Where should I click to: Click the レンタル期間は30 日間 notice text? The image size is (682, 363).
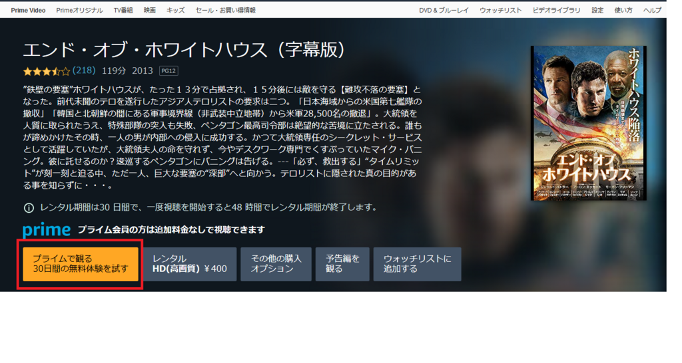tap(208, 207)
